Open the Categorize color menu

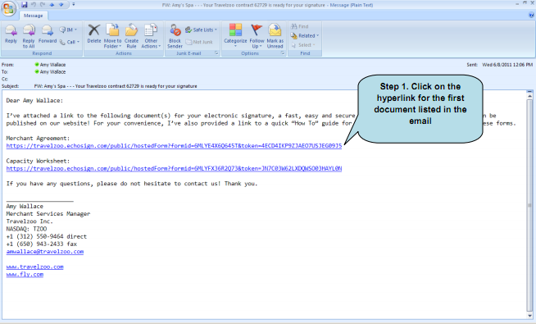pyautogui.click(x=235, y=35)
